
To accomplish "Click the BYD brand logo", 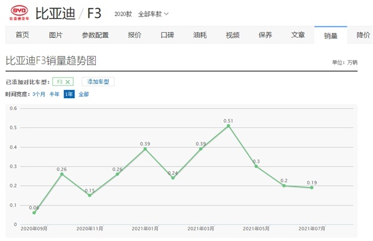I will pyautogui.click(x=19, y=13).
